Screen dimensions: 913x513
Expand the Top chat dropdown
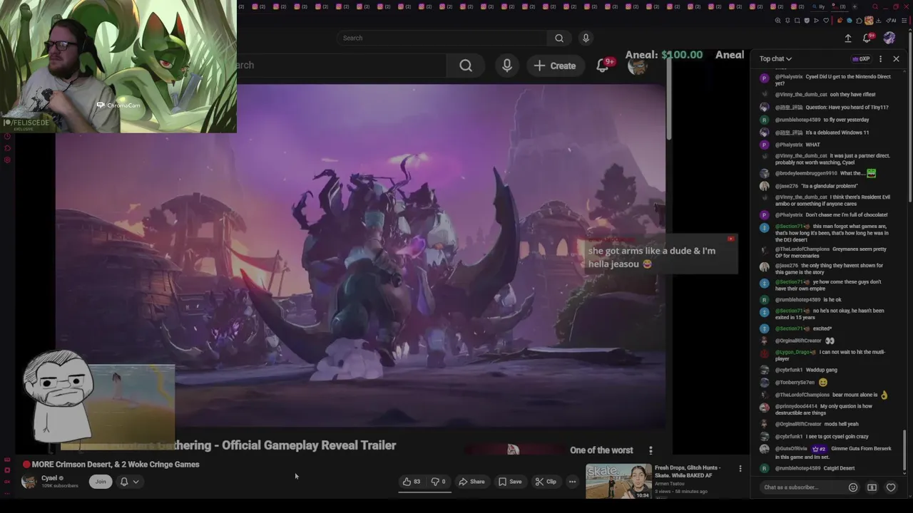click(775, 58)
